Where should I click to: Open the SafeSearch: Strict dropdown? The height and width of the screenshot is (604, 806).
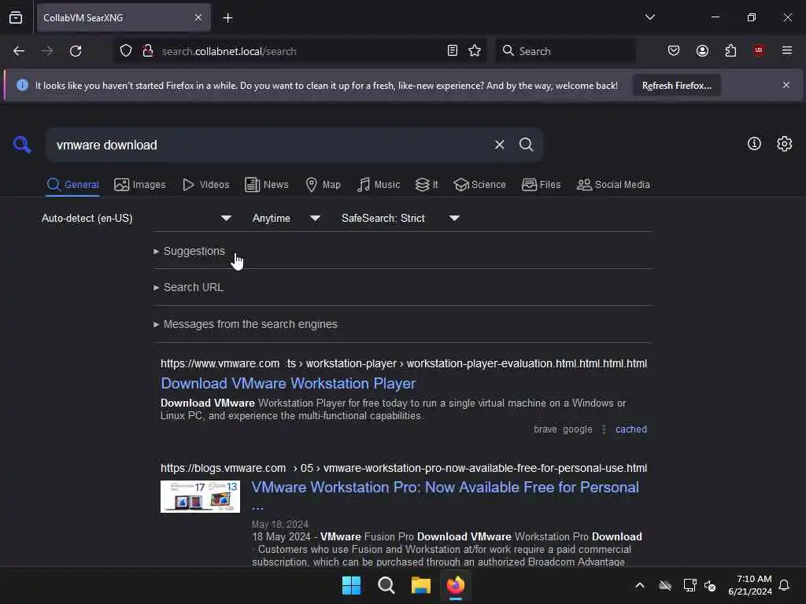(x=401, y=219)
